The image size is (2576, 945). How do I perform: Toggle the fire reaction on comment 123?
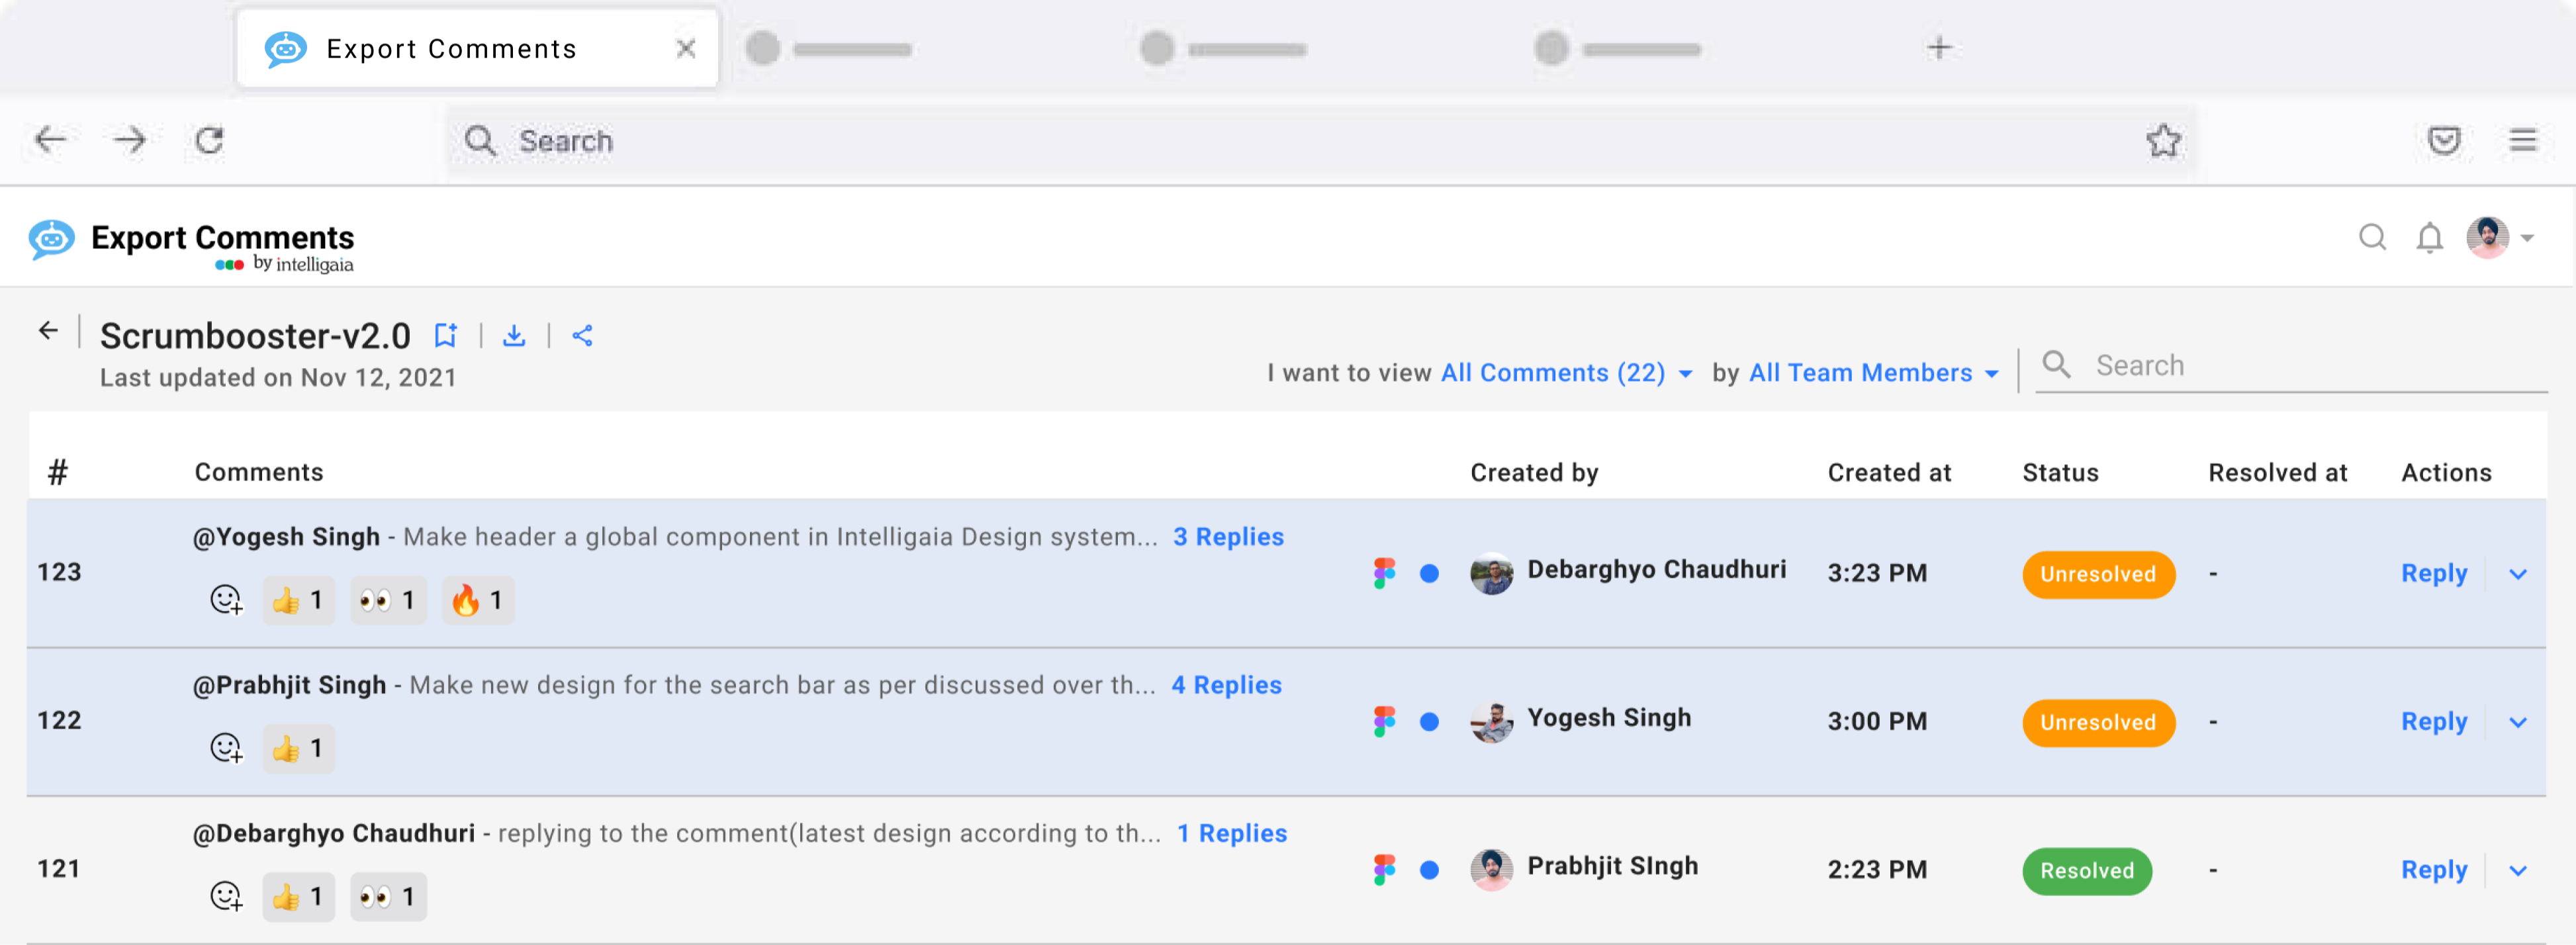[477, 600]
